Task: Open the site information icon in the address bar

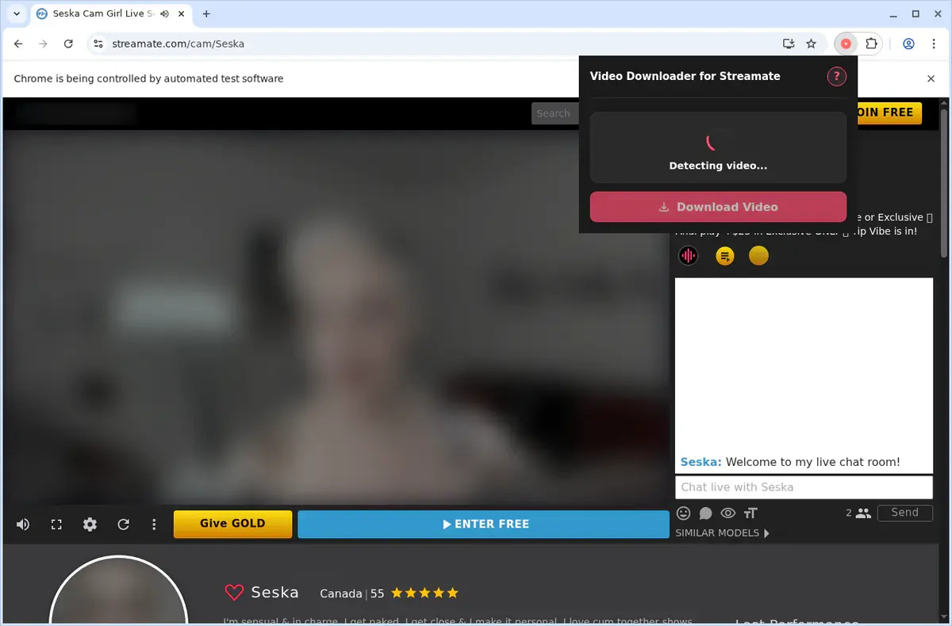Action: click(x=98, y=44)
